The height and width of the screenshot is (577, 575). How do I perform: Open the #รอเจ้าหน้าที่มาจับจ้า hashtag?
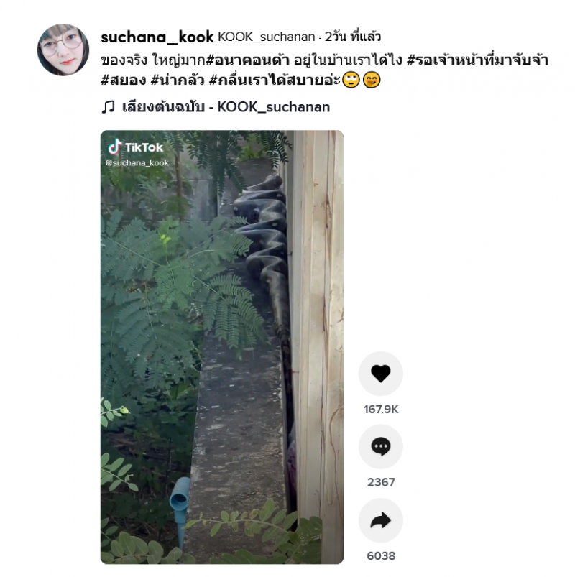click(477, 60)
